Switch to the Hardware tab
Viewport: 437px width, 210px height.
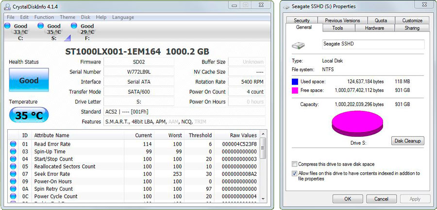(374, 28)
